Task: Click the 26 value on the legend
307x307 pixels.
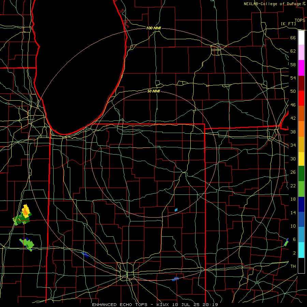Action: (x=293, y=172)
